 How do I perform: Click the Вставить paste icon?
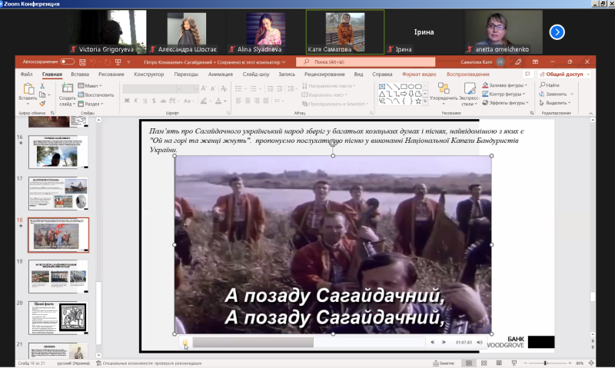(28, 91)
